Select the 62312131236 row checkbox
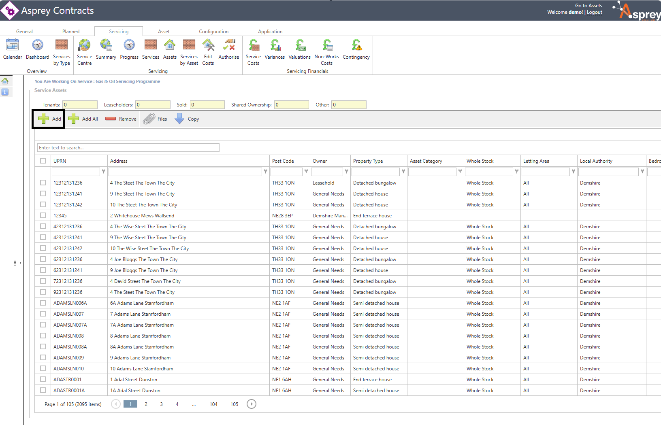The height and width of the screenshot is (425, 661). (43, 259)
